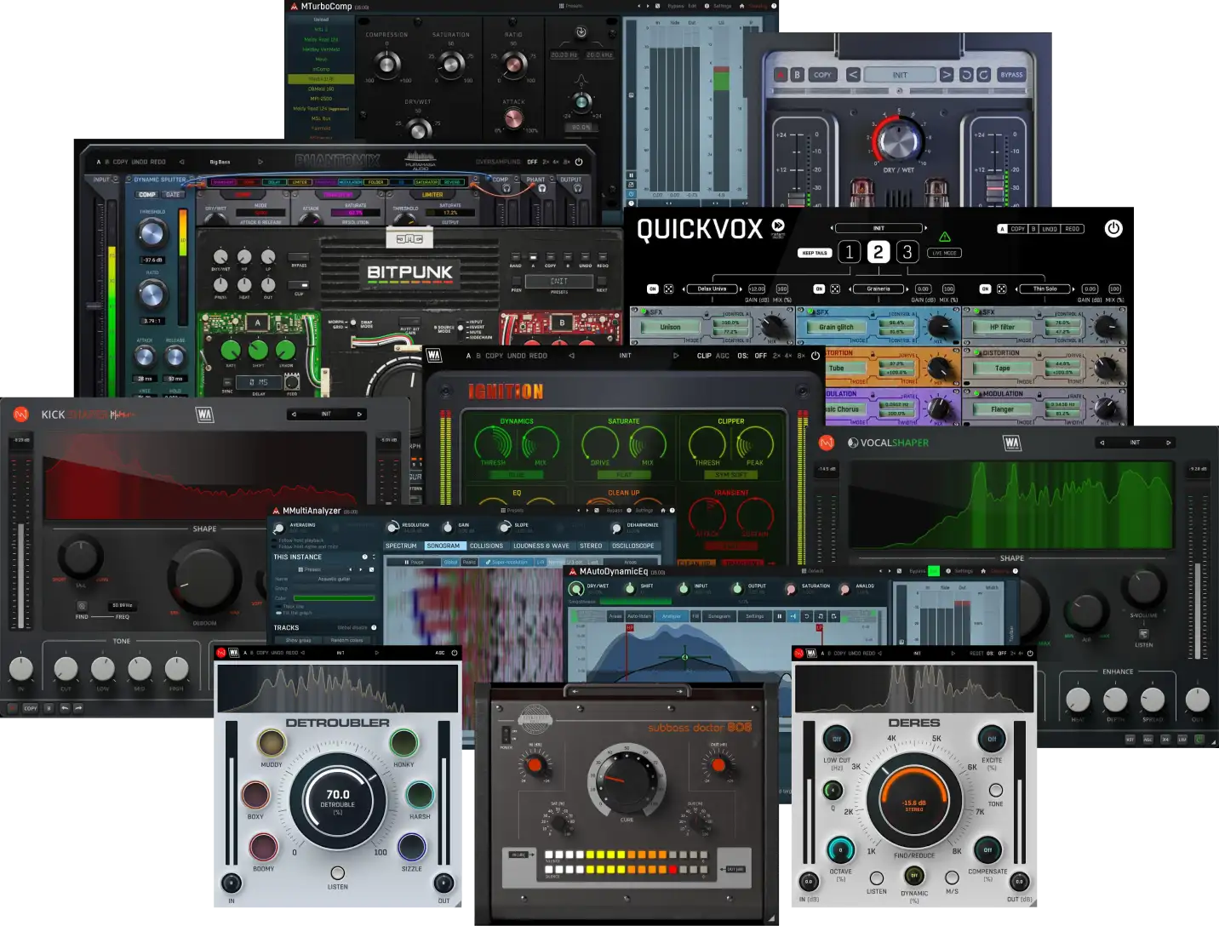The width and height of the screenshot is (1219, 926).
Task: Open the Delax Univa preset selector
Action: tap(713, 289)
